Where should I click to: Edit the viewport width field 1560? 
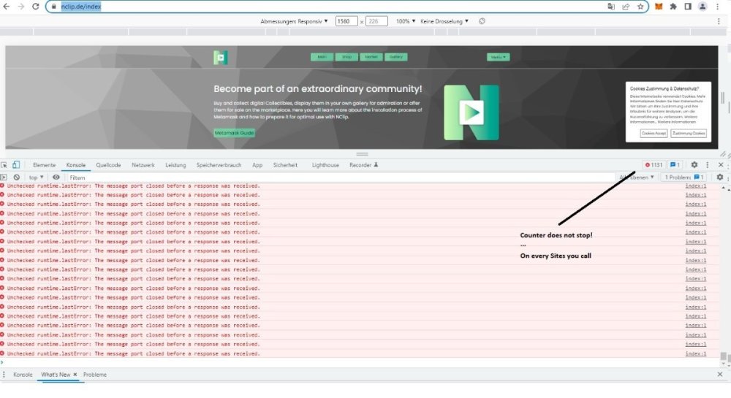[x=346, y=21]
